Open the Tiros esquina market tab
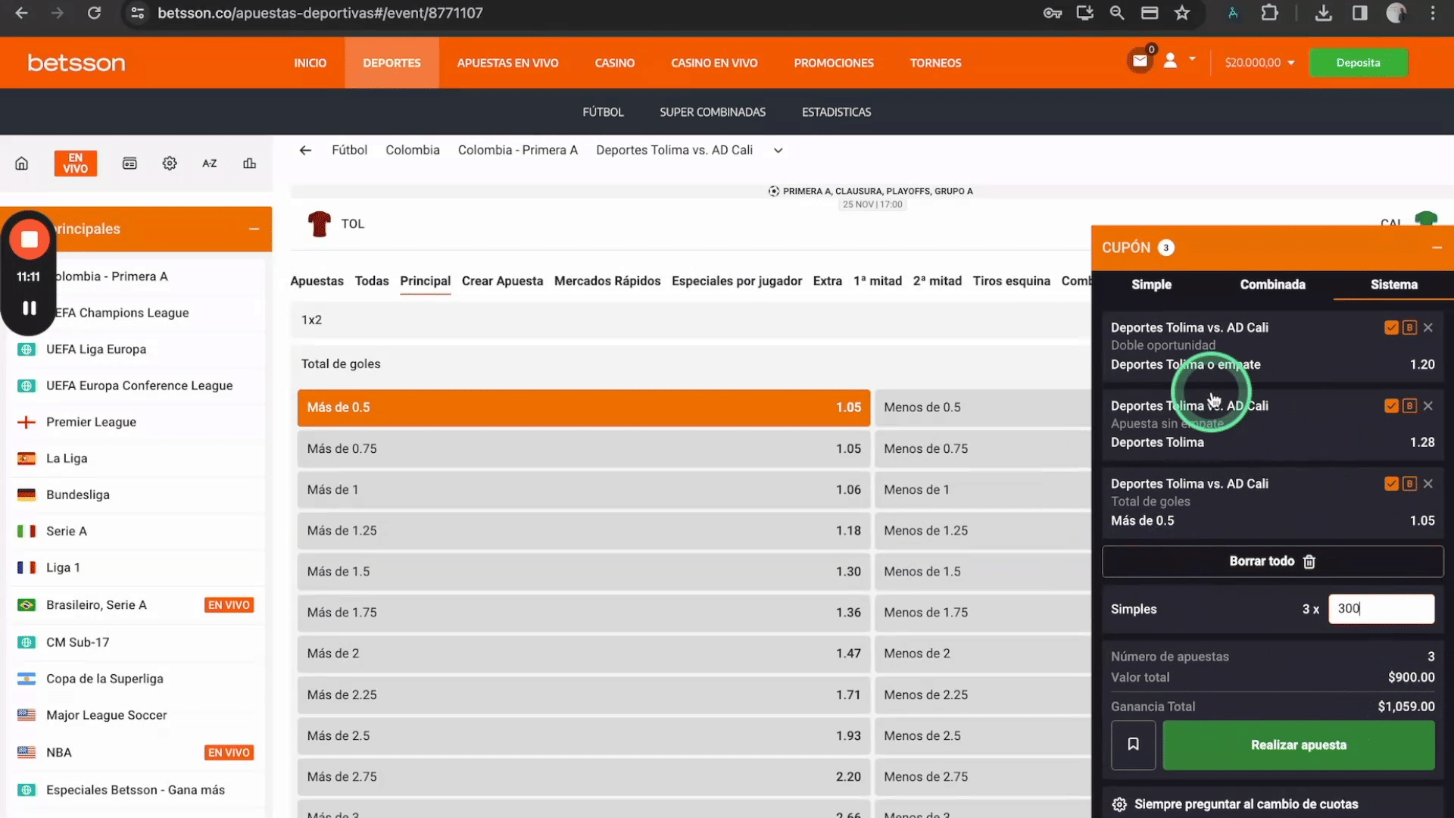1454x818 pixels. tap(1011, 281)
